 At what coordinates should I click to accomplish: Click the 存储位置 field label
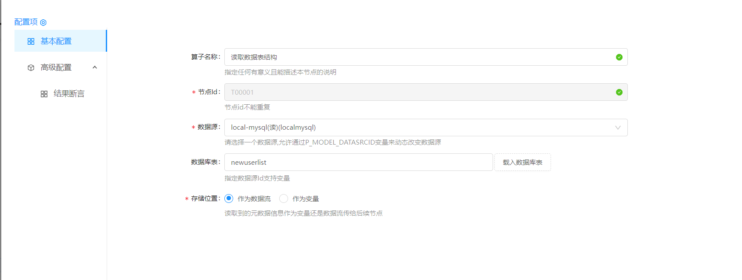(x=205, y=198)
